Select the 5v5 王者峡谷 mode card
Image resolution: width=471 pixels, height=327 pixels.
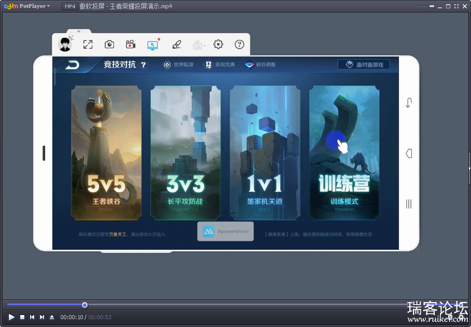point(106,153)
